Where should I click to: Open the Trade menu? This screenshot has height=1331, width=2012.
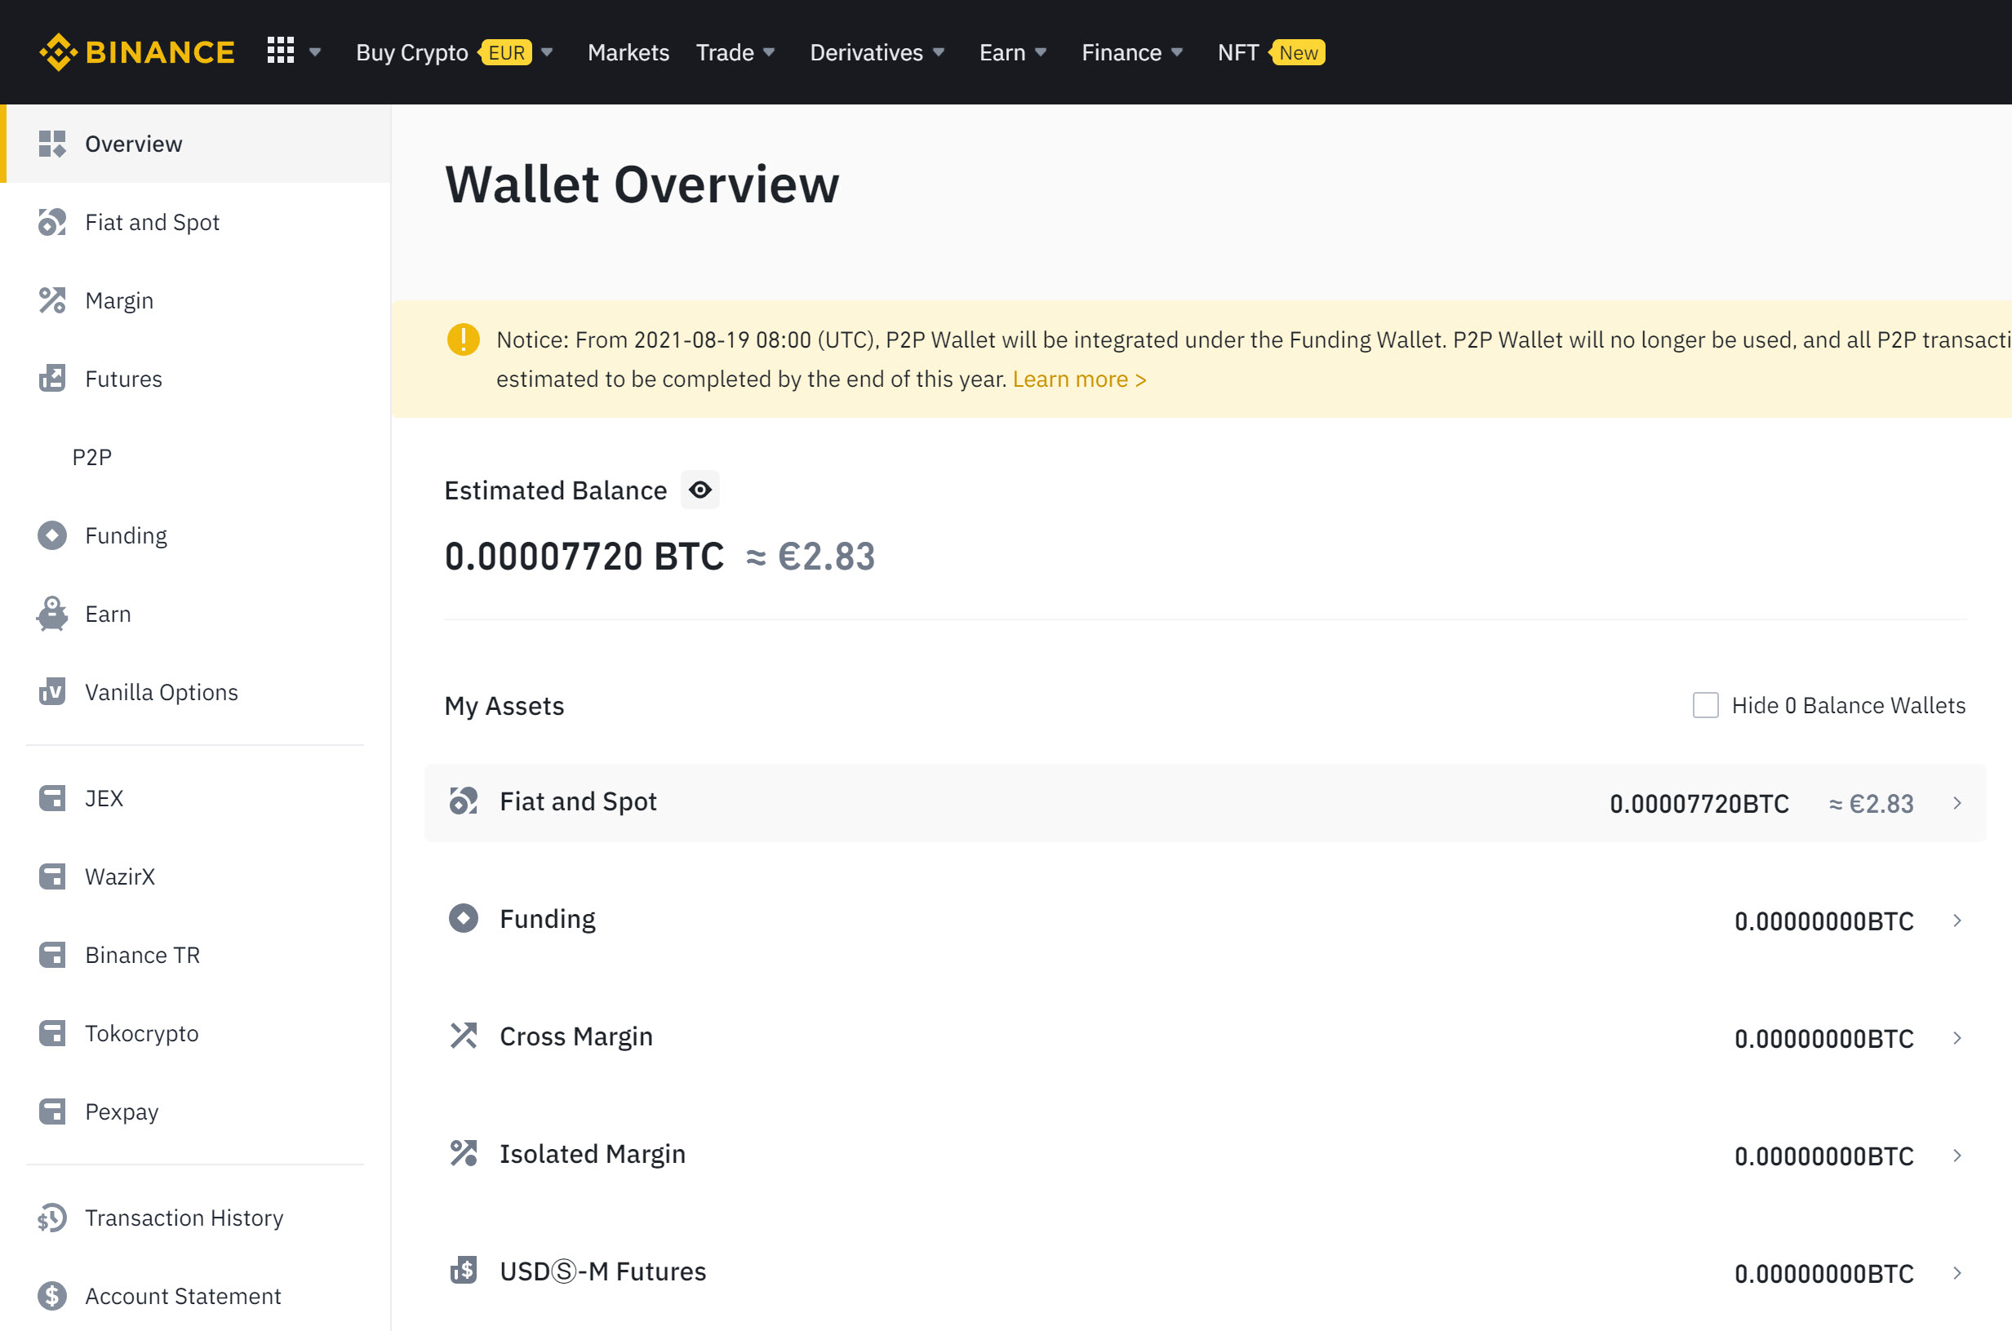click(x=725, y=52)
